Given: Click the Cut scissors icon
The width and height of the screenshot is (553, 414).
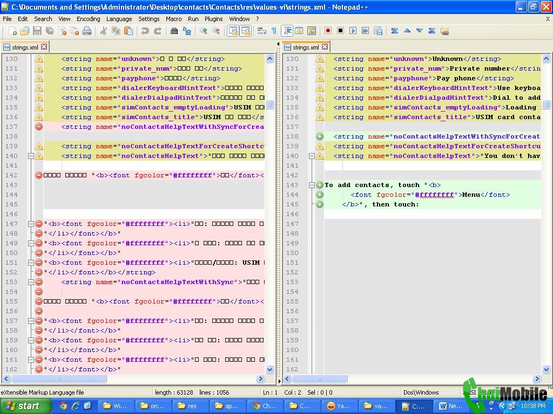Looking at the screenshot, I should tap(103, 31).
